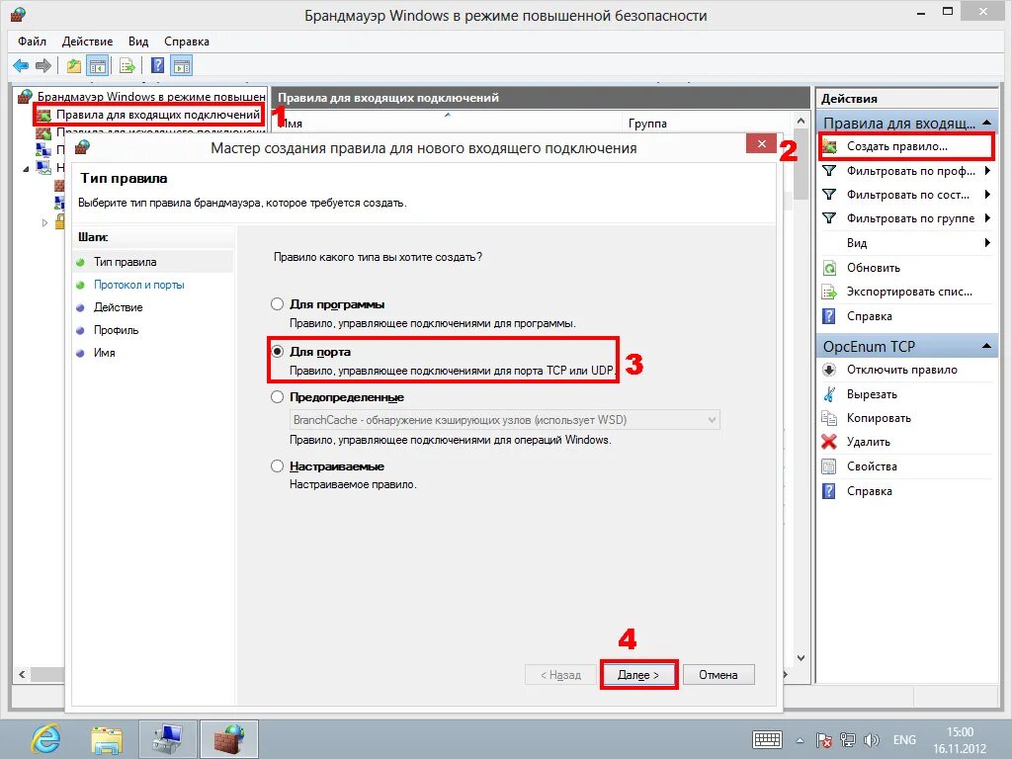Toggle the console tree pane toolbar icon
The height and width of the screenshot is (759, 1012).
click(98, 65)
